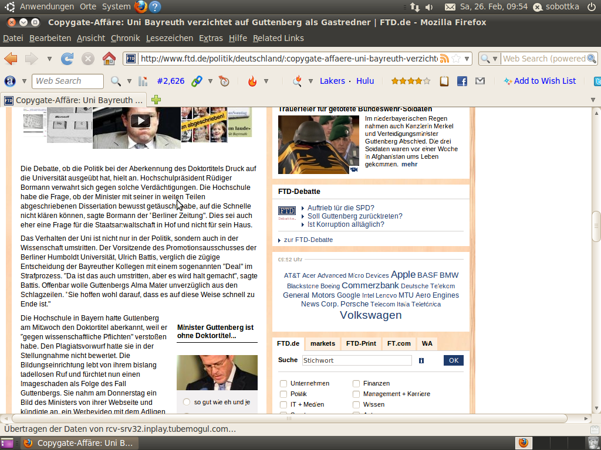Viewport: 601px width, 450px height.
Task: Open the Lesezeichen menu
Action: click(x=170, y=38)
